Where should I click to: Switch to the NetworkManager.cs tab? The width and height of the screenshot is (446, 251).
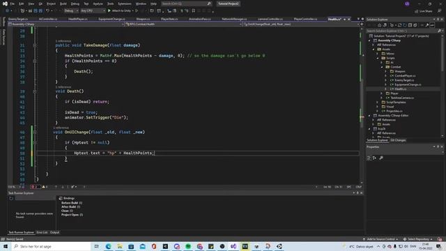point(234,19)
